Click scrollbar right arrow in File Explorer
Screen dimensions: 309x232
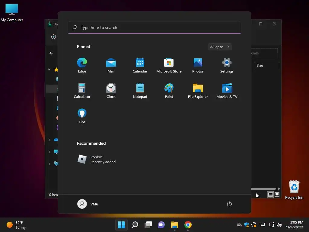[x=279, y=189]
